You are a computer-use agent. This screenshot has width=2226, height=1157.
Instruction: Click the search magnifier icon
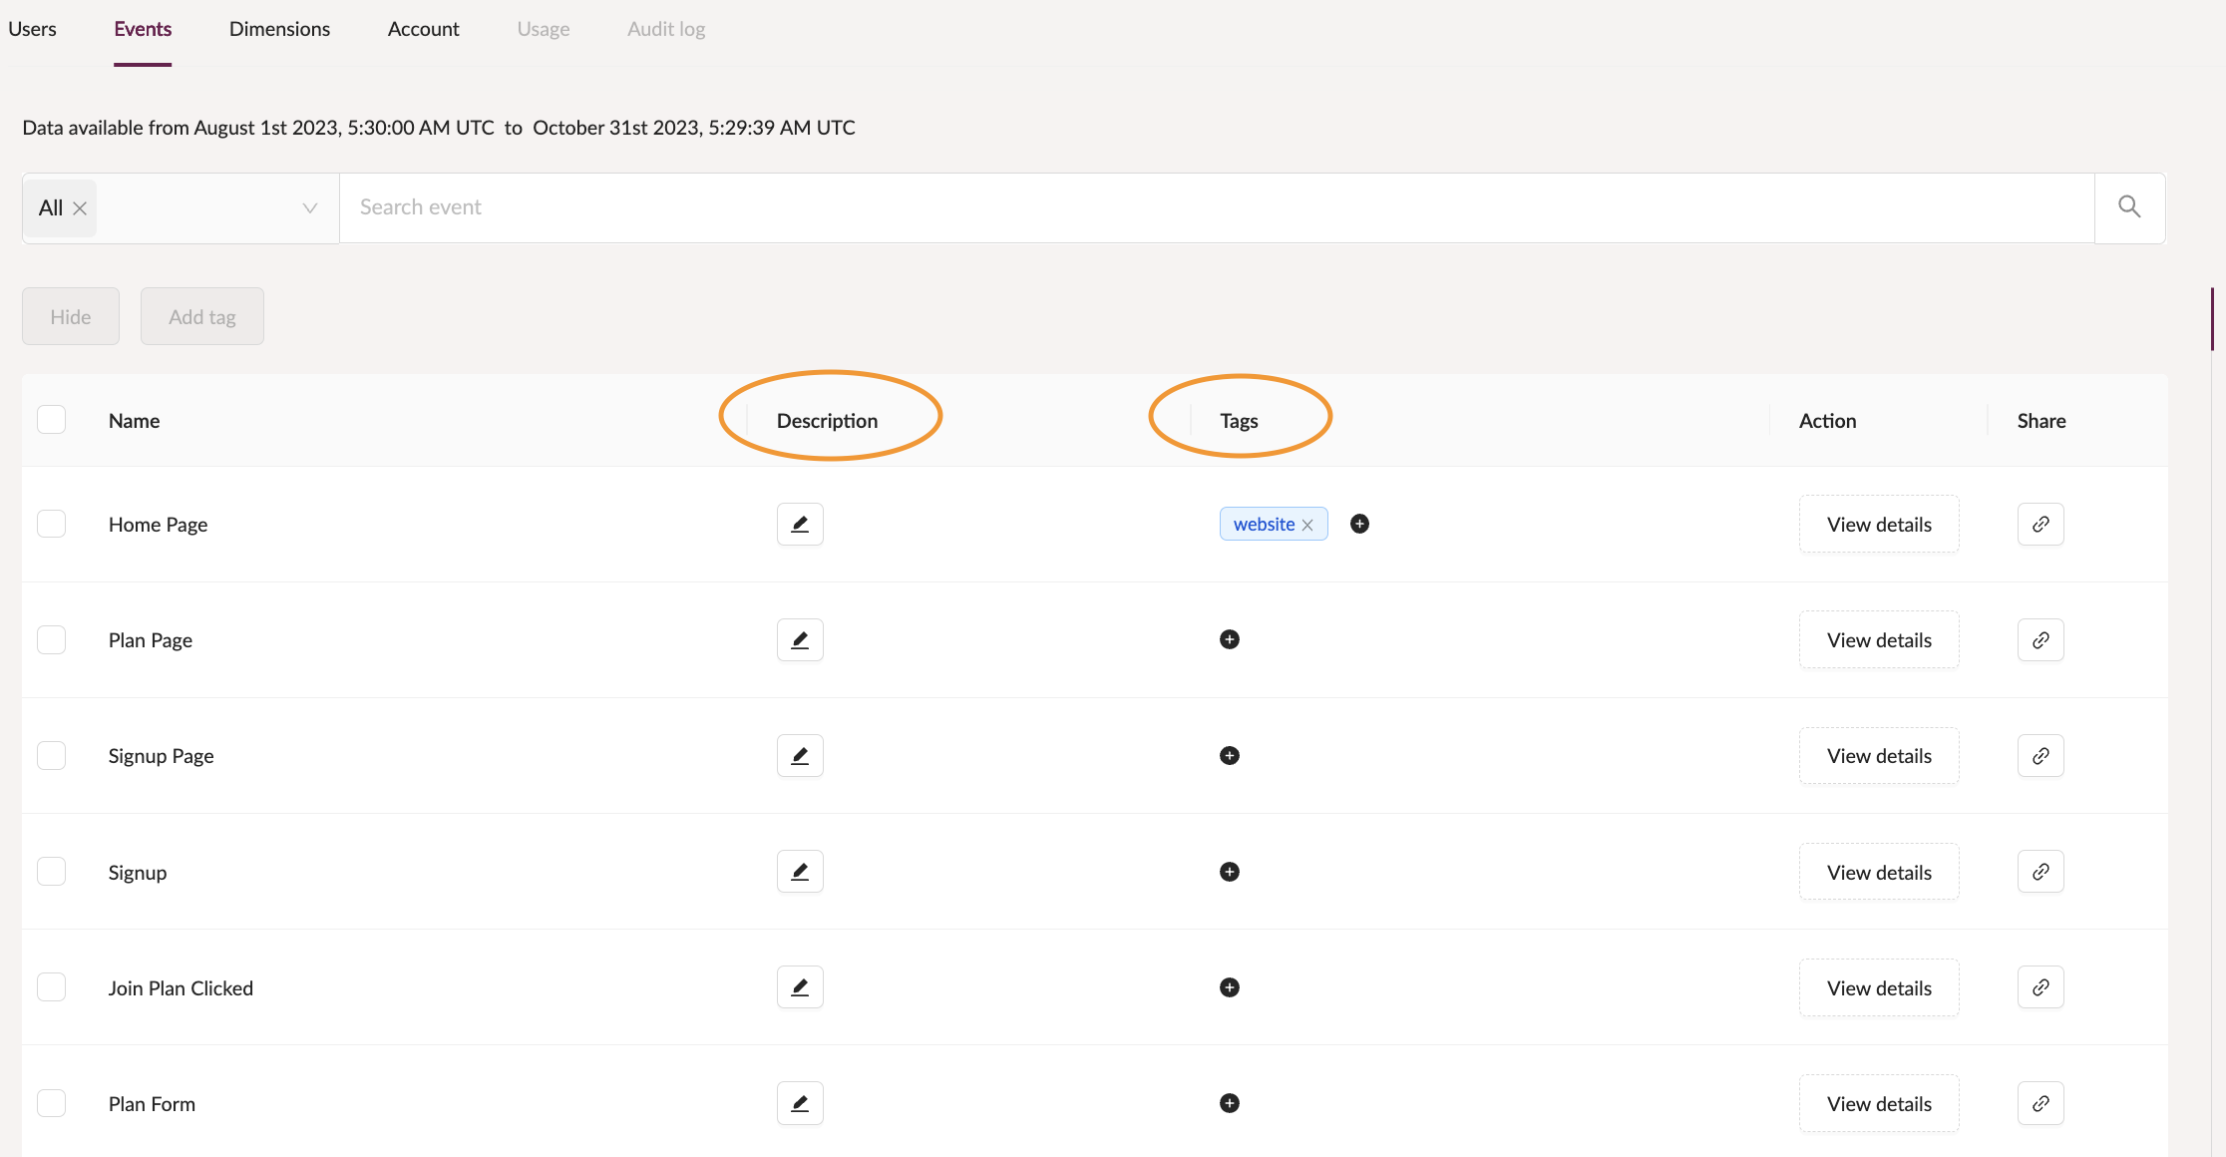[2129, 207]
